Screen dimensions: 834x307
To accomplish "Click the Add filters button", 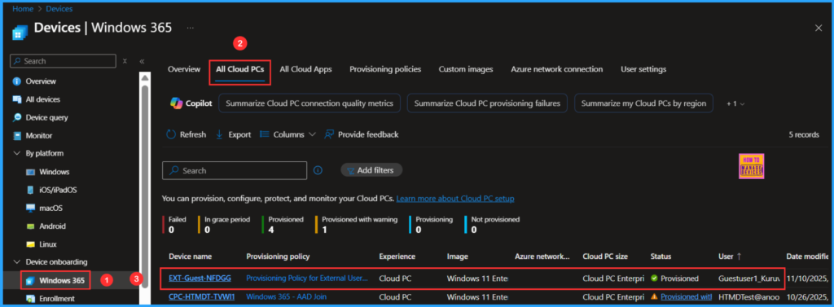I will [x=371, y=170].
